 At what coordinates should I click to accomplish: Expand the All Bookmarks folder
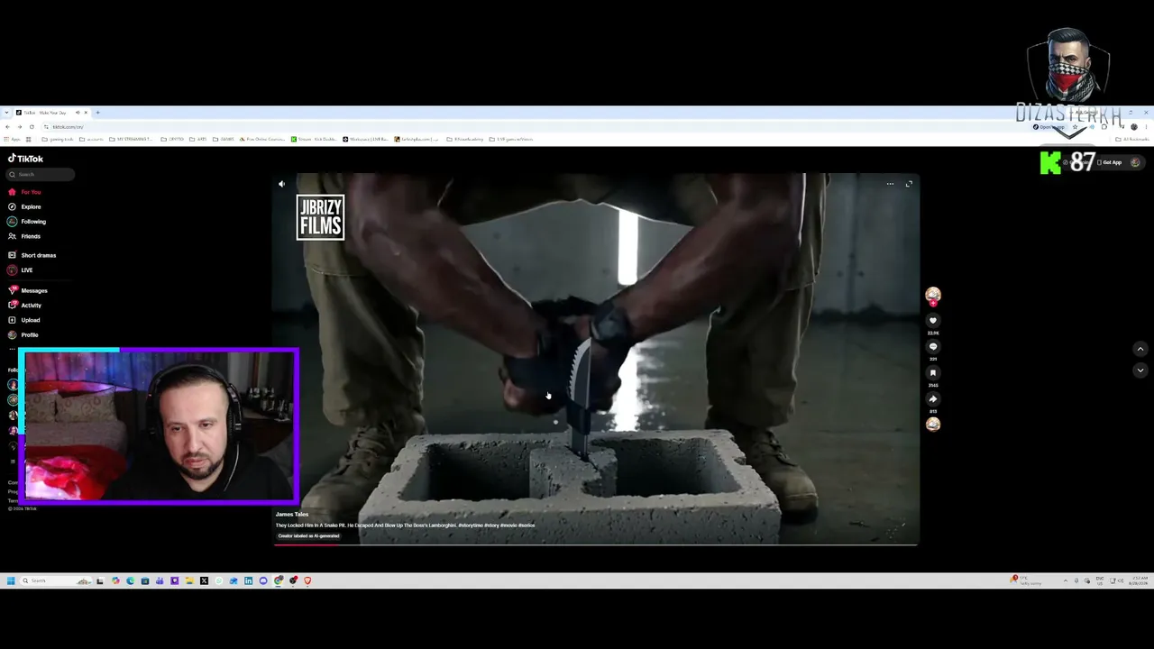pos(1132,139)
